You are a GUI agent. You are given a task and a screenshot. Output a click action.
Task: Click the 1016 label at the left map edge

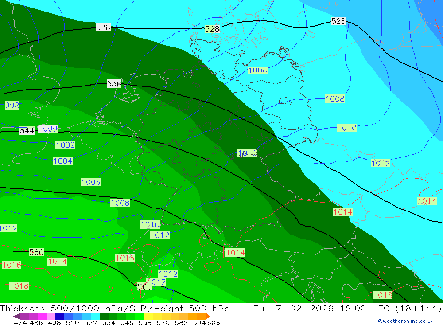(12, 265)
